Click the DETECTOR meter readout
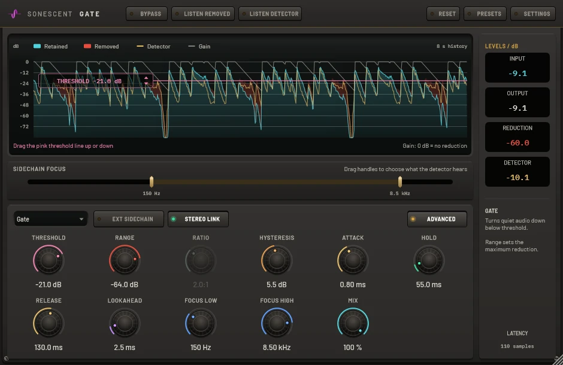Image resolution: width=563 pixels, height=365 pixels. pyautogui.click(x=517, y=172)
